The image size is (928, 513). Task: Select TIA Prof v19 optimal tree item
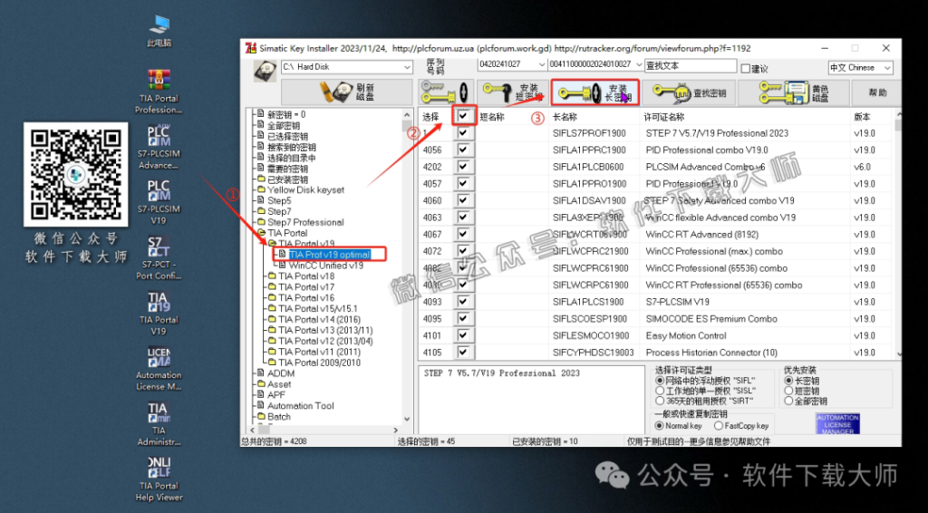(330, 255)
